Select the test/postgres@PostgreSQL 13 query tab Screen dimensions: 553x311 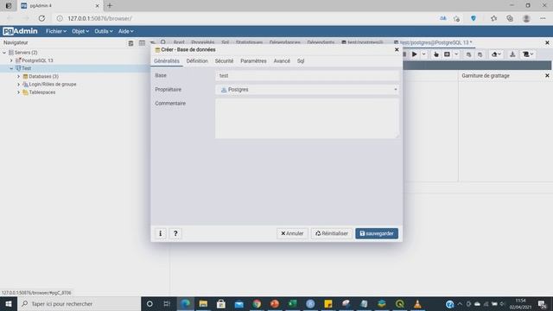tap(435, 42)
